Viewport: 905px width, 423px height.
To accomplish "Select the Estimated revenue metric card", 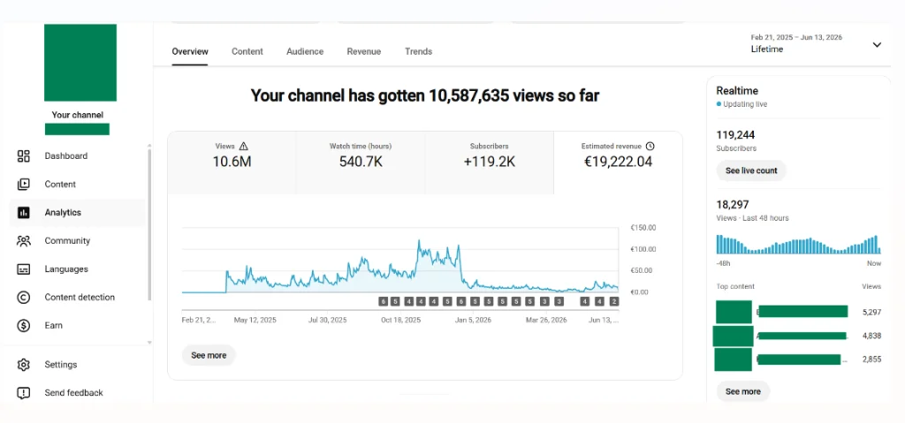I will coord(618,162).
